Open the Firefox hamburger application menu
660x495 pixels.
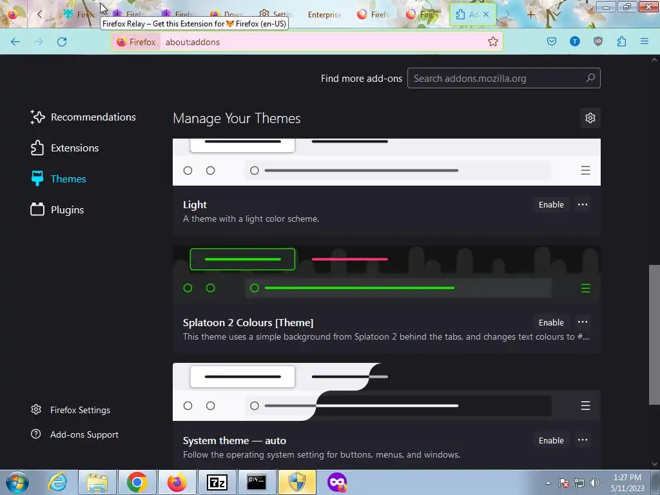point(645,41)
